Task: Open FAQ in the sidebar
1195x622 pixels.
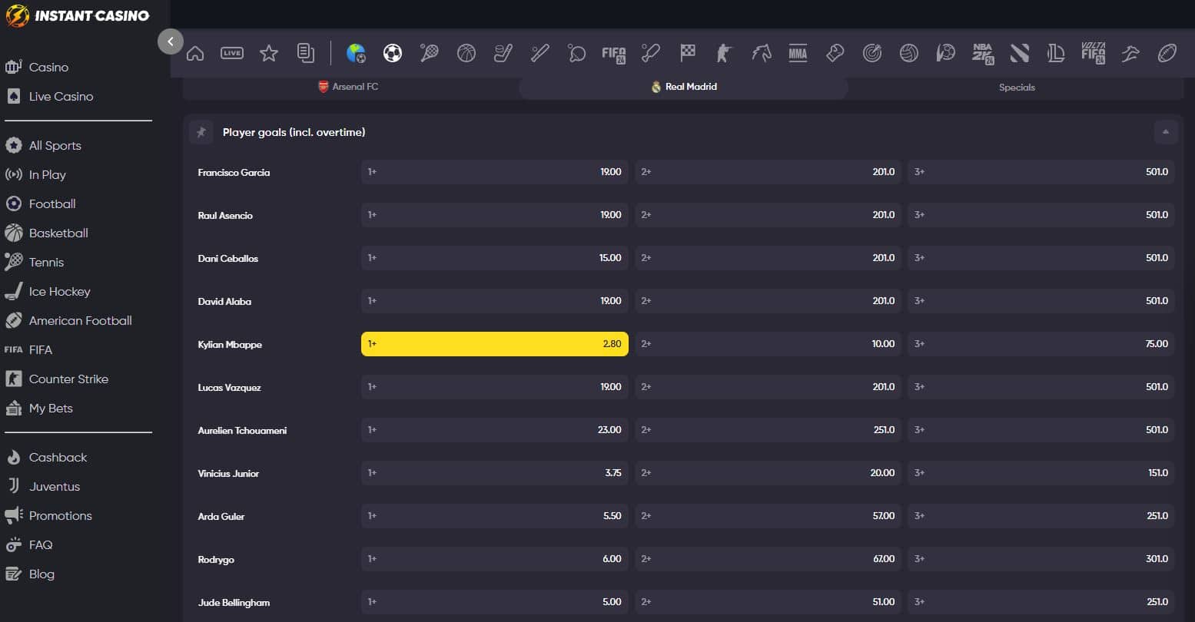Action: (41, 545)
